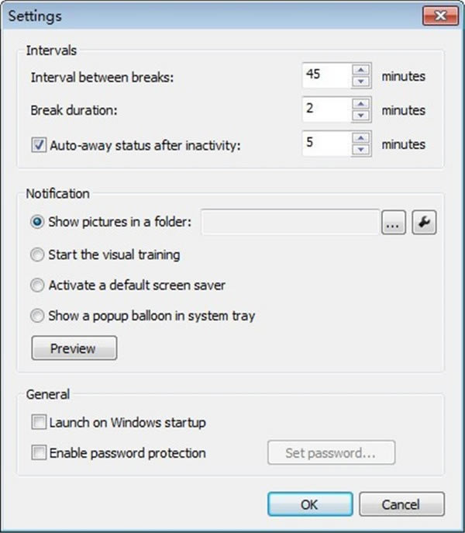
Task: Click the Cancel button
Action: click(x=401, y=504)
